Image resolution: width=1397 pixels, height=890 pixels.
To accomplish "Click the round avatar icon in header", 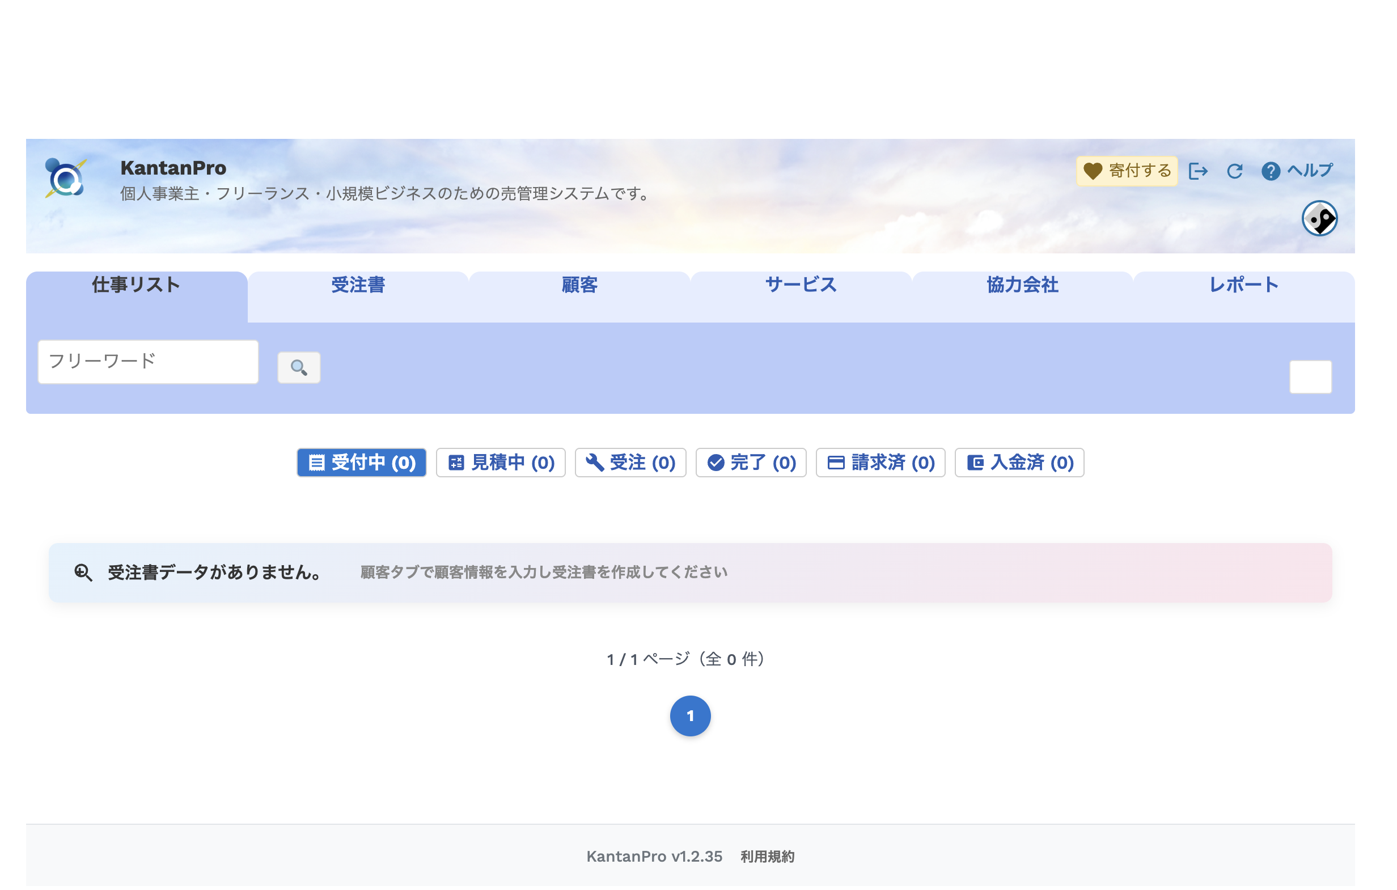I will (1319, 219).
